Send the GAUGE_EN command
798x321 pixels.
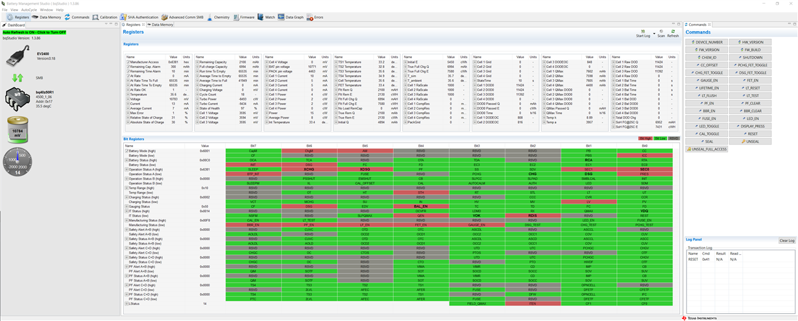[707, 80]
